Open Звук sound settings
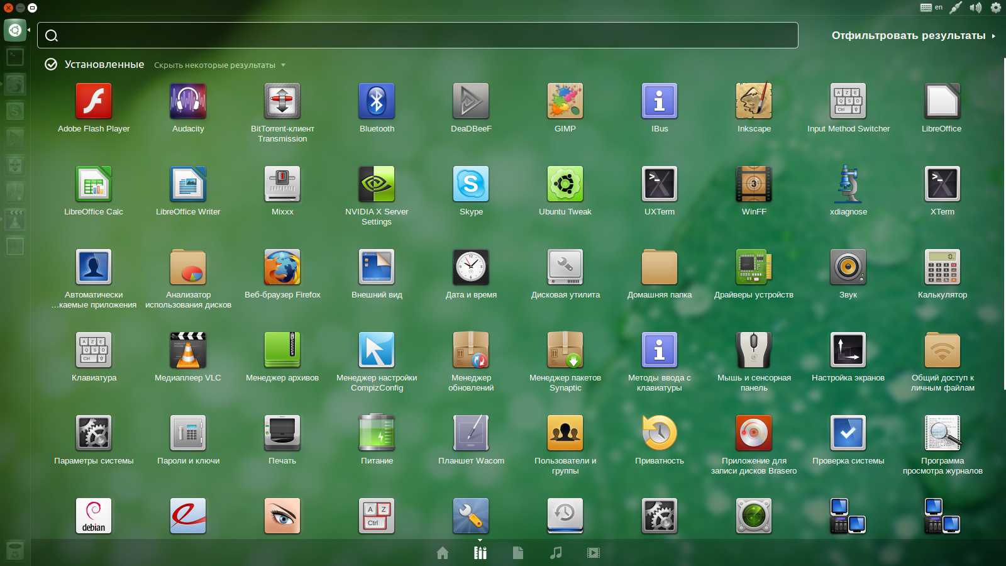Image resolution: width=1006 pixels, height=566 pixels. pos(848,267)
